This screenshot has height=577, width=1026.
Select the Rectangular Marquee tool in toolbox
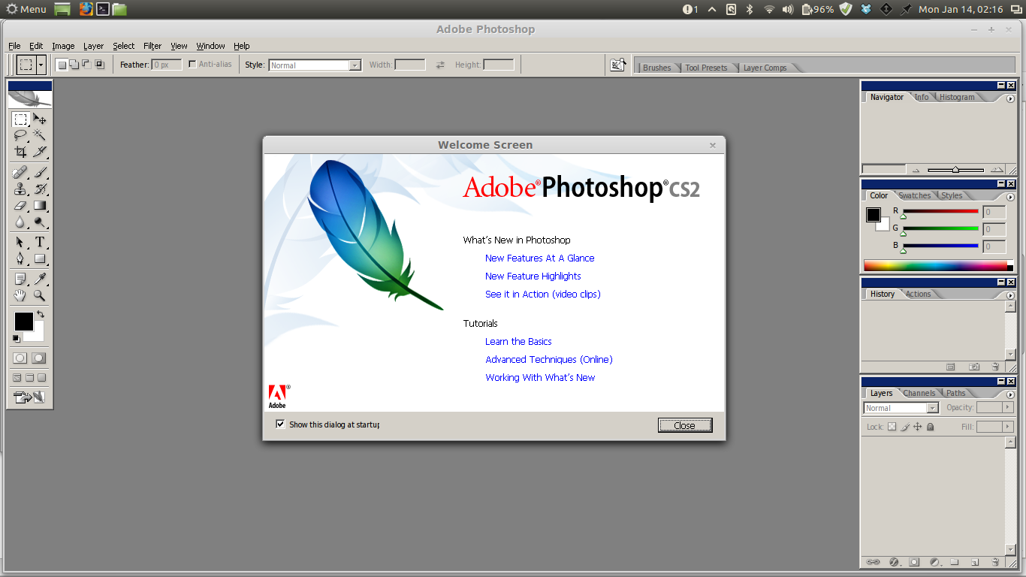pos(21,119)
